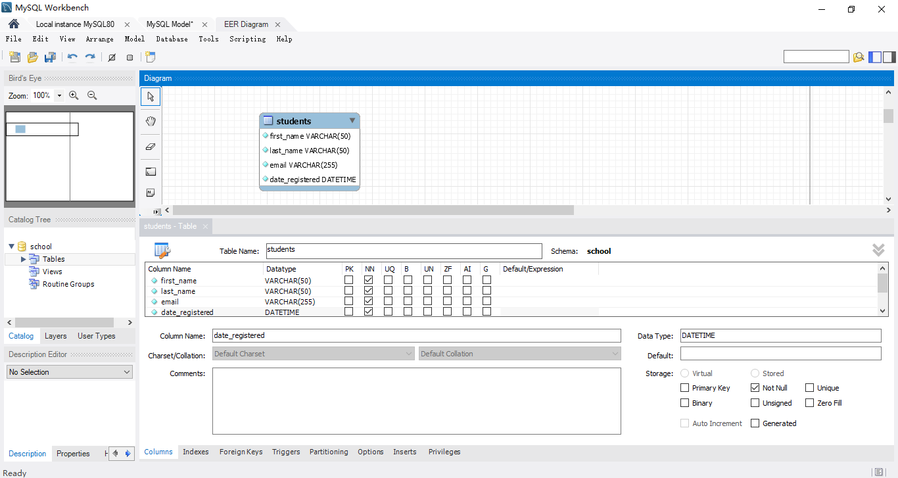Click the Open model folder icon

pyautogui.click(x=32, y=57)
